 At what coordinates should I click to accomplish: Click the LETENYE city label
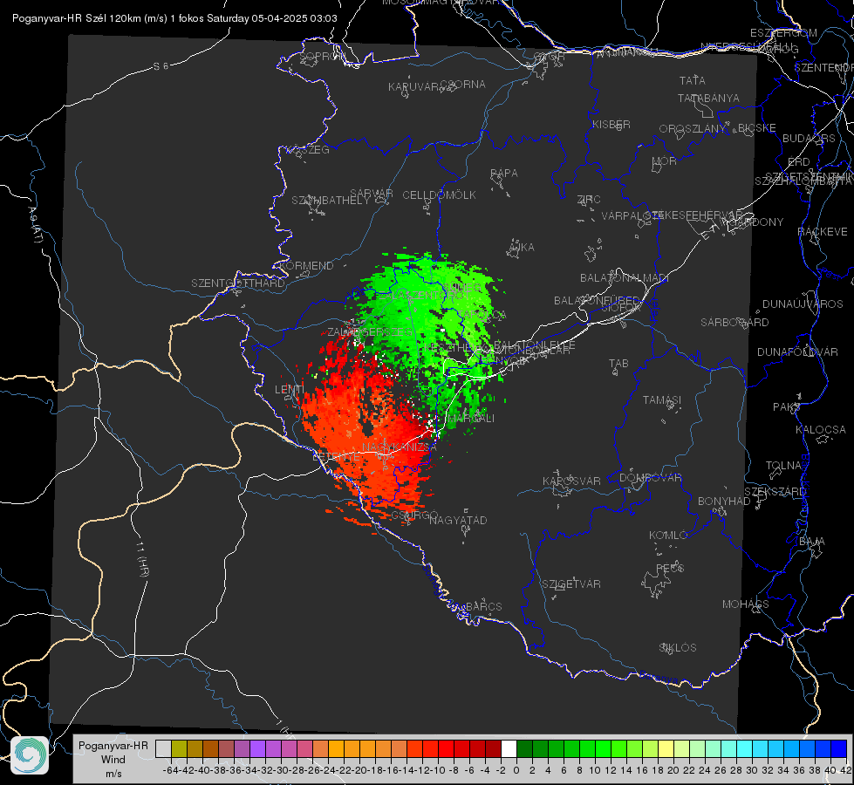tap(336, 456)
